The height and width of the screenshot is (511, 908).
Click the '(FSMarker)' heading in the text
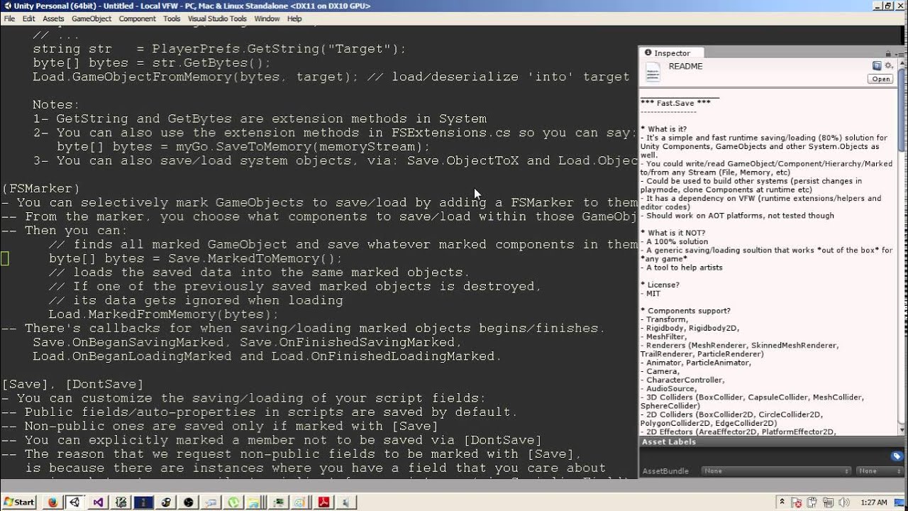click(40, 189)
